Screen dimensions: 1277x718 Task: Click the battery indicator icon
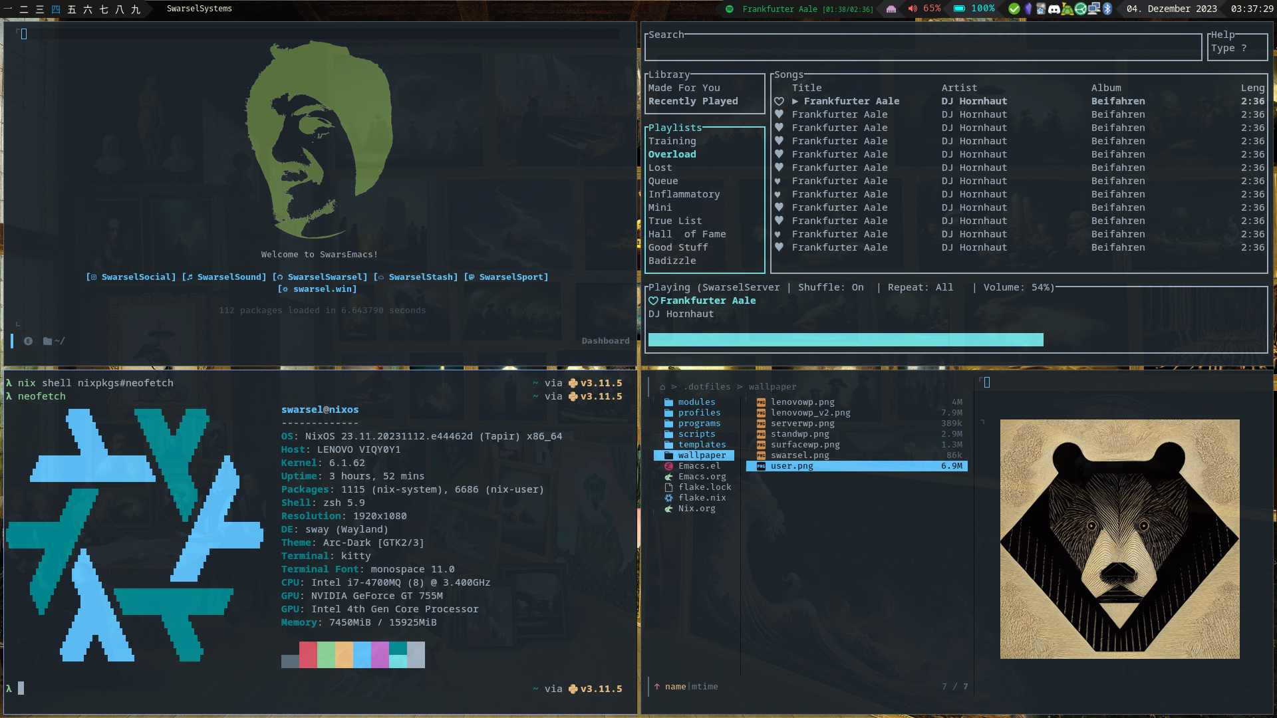click(959, 9)
